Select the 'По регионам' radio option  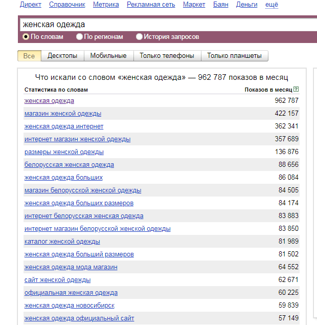[x=79, y=37]
